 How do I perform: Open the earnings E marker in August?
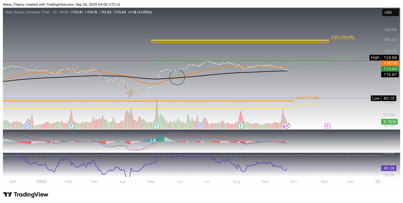click(240, 126)
